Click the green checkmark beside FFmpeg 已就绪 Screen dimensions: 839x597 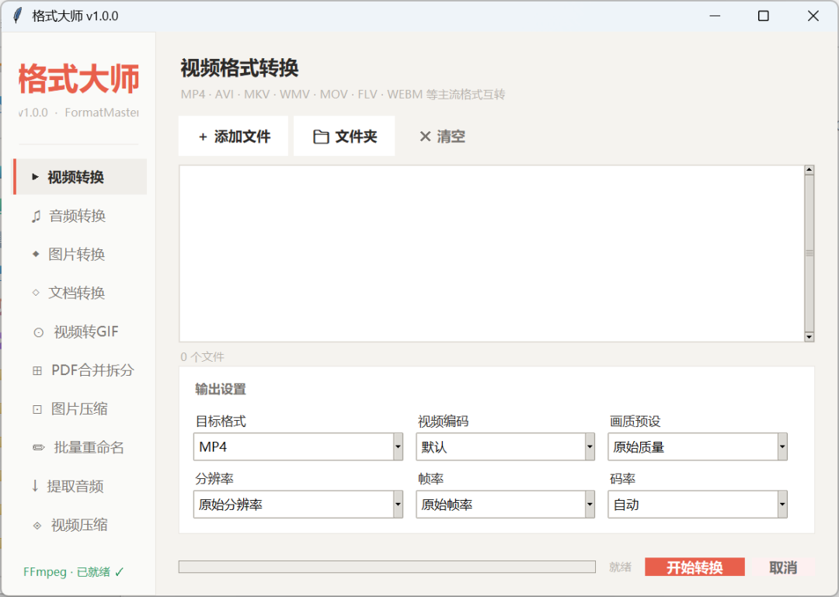point(119,572)
